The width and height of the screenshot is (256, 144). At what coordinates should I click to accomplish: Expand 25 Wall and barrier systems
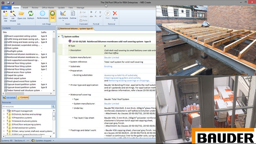[x=4, y=128]
